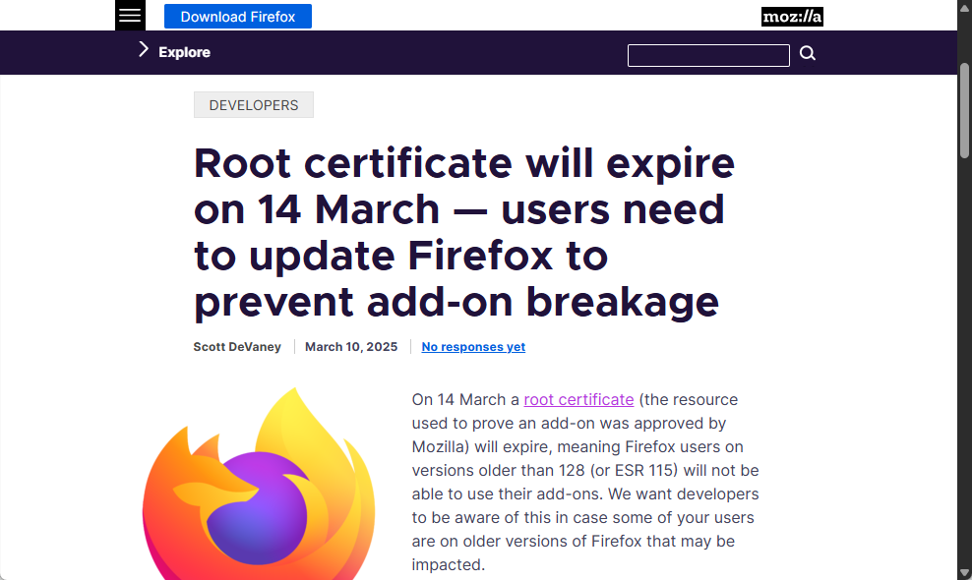Click the search magnifying glass icon
This screenshot has height=580, width=972.
tap(807, 53)
